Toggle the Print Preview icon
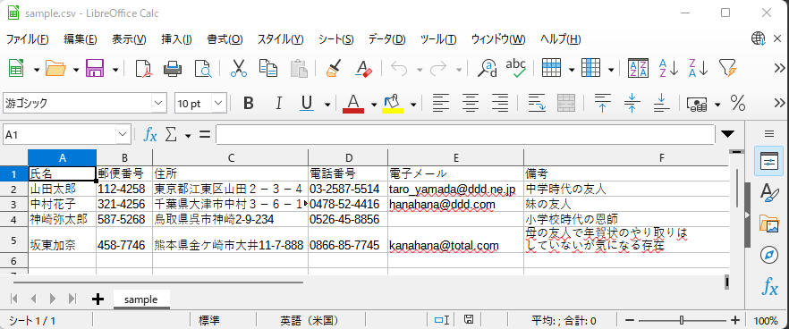Image resolution: width=789 pixels, height=329 pixels. click(x=203, y=68)
